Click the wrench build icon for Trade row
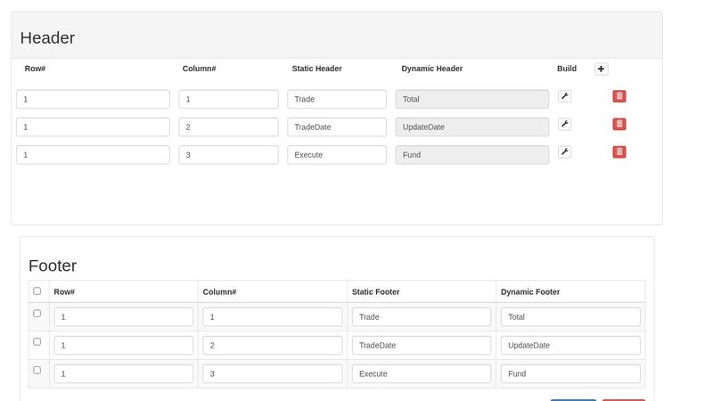 click(564, 96)
